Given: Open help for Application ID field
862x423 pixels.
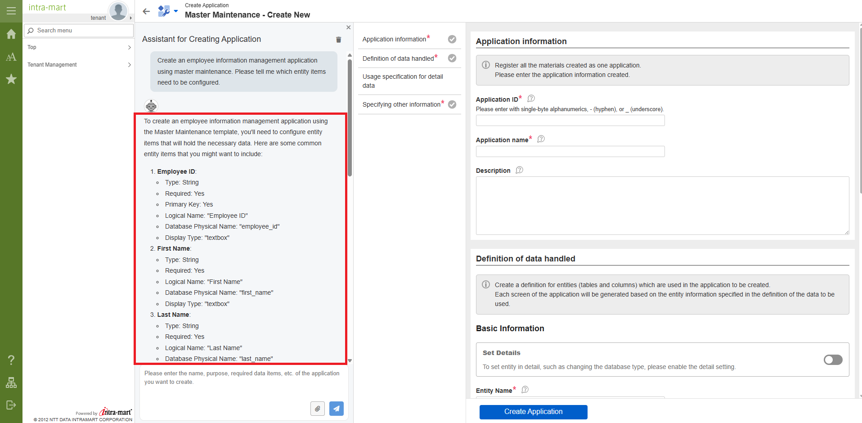Looking at the screenshot, I should tap(531, 99).
